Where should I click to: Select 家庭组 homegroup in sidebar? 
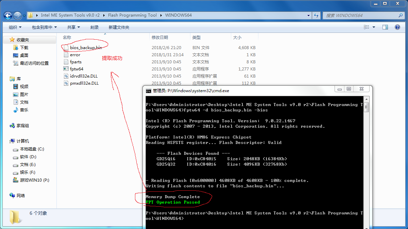pyautogui.click(x=23, y=126)
